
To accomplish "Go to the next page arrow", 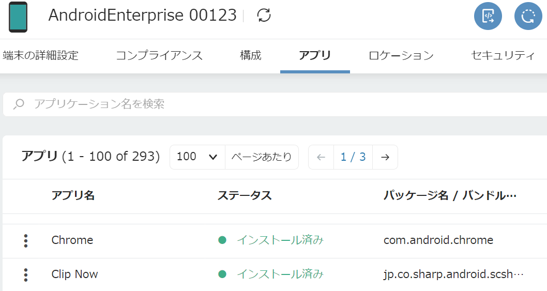I will (x=385, y=157).
